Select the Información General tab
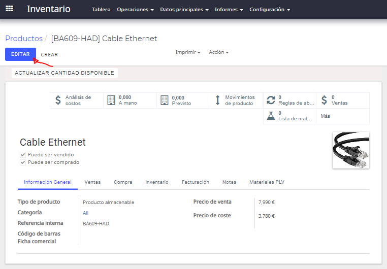Image resolution: width=387 pixels, height=269 pixels. 48,182
